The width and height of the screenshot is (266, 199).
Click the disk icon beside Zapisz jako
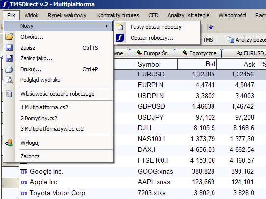click(9, 58)
